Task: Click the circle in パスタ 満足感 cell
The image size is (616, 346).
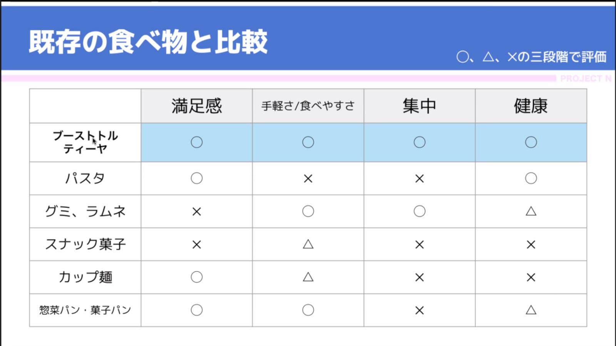Action: pyautogui.click(x=197, y=178)
